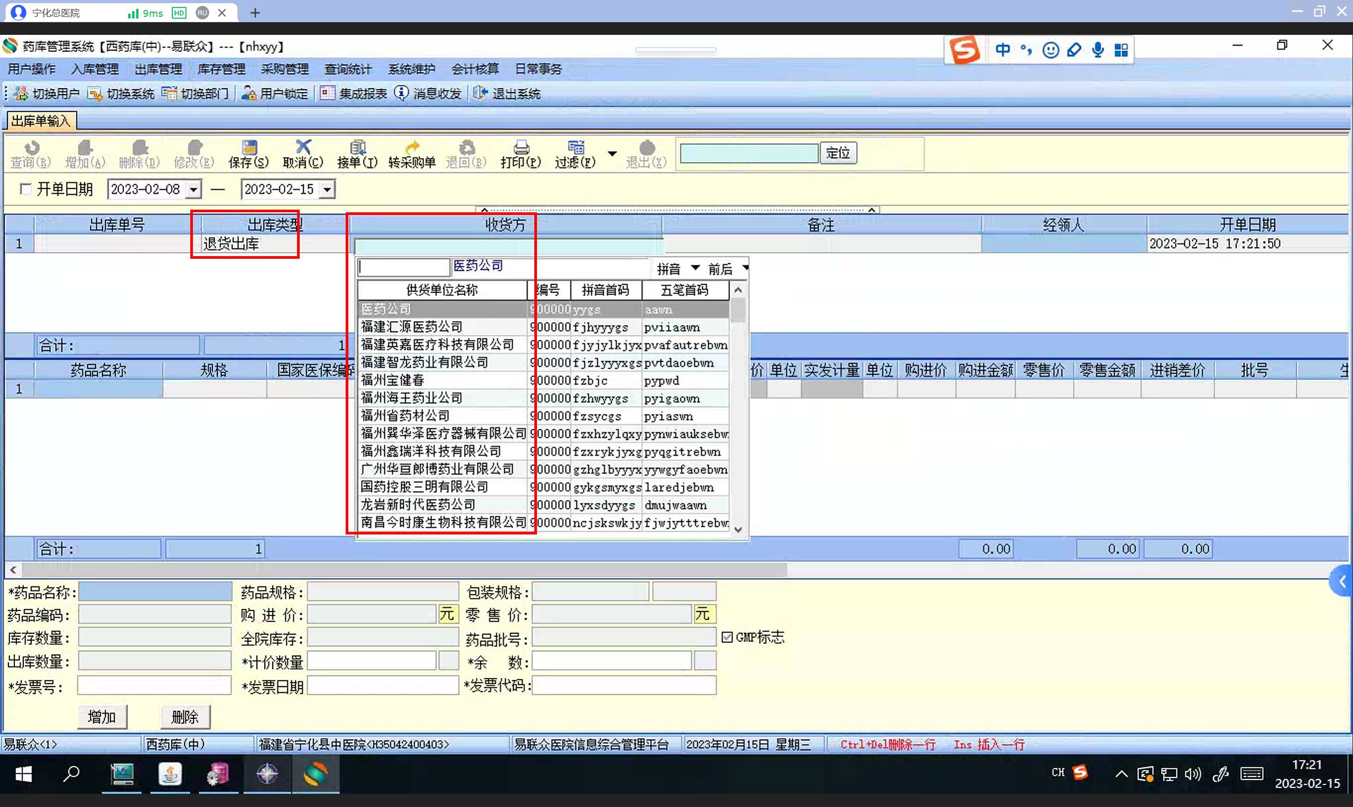Screen dimensions: 1353x807
Task: Open the 查询统计 menu
Action: click(348, 69)
